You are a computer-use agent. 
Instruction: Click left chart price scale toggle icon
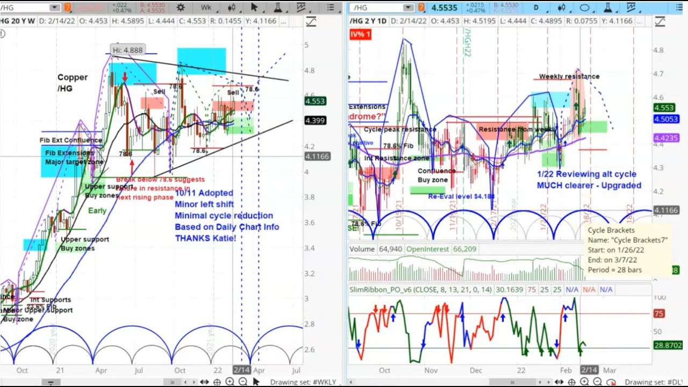coord(311,21)
